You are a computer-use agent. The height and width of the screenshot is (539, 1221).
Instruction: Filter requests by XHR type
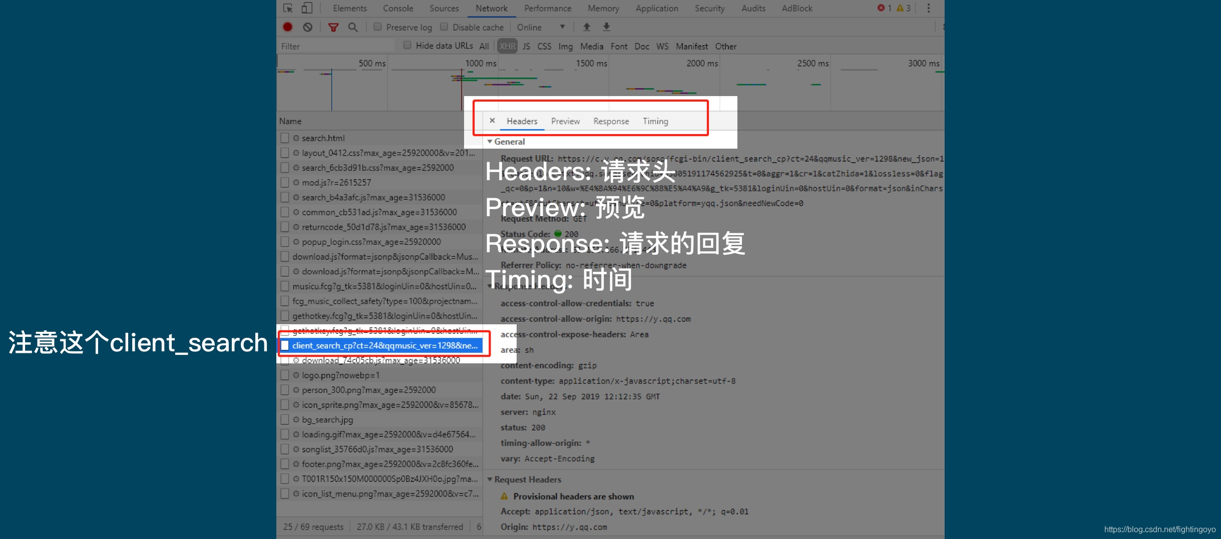click(x=507, y=46)
